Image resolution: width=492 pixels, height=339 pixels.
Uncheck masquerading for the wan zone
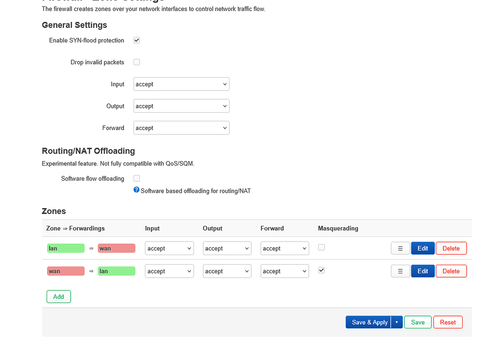(x=321, y=270)
